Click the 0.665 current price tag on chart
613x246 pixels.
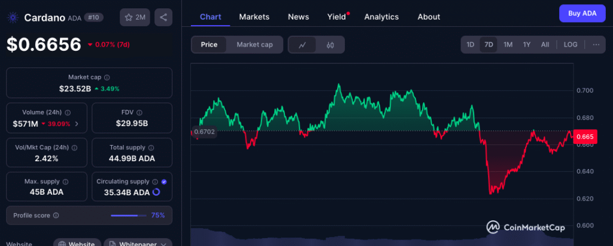tap(585, 137)
